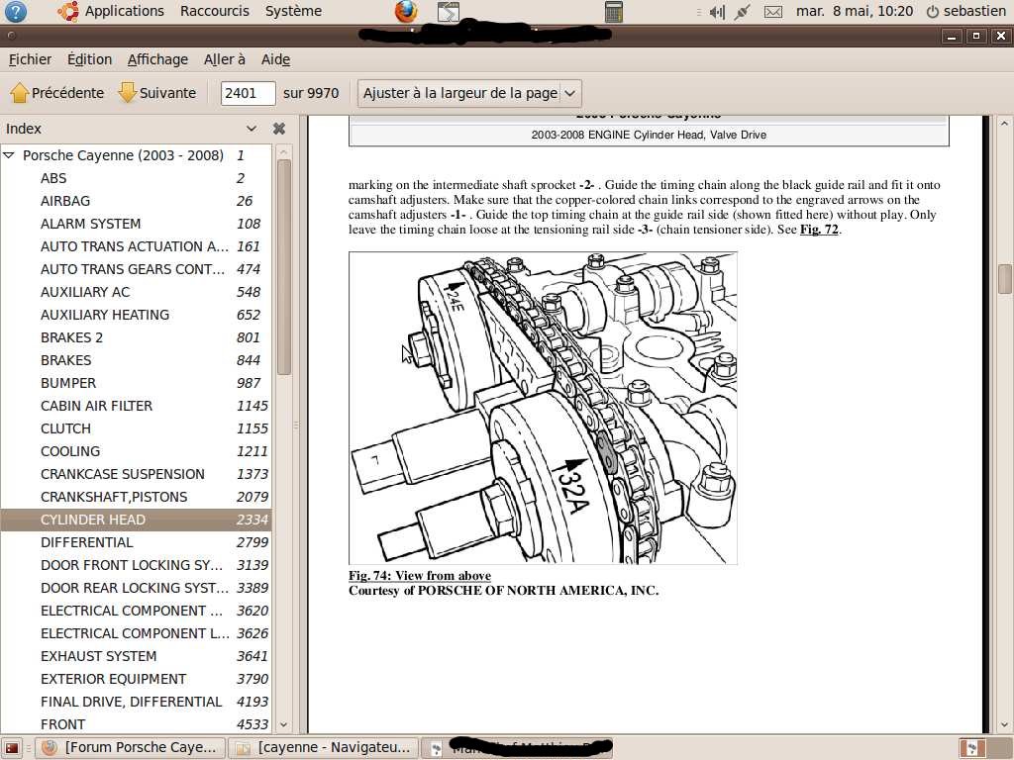Select ABS in the index
This screenshot has width=1014, height=760.
pos(136,178)
